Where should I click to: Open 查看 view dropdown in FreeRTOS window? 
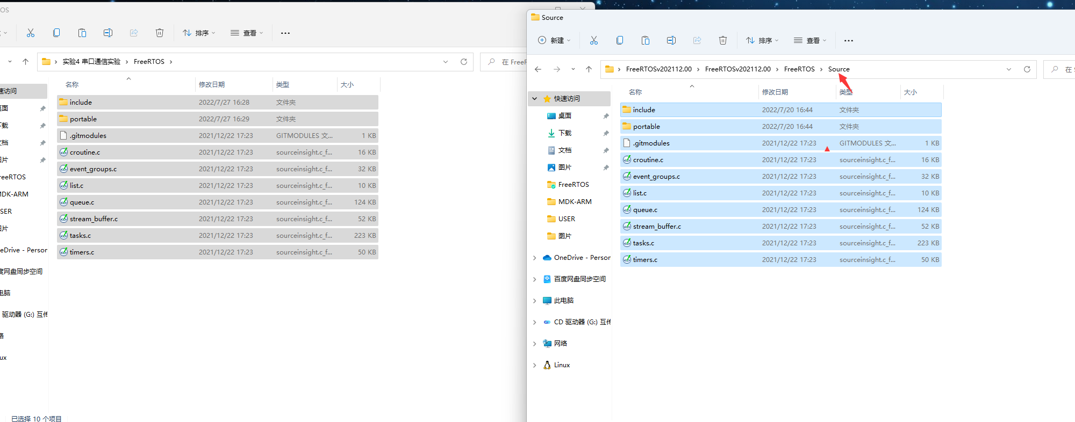tap(246, 33)
